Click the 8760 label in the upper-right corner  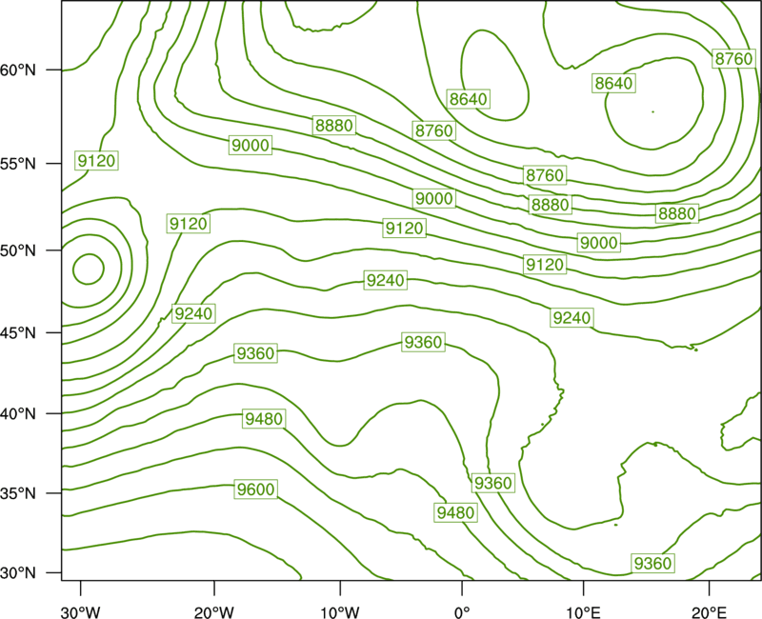(733, 58)
